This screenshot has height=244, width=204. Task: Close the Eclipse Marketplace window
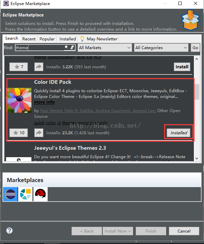(196, 3)
